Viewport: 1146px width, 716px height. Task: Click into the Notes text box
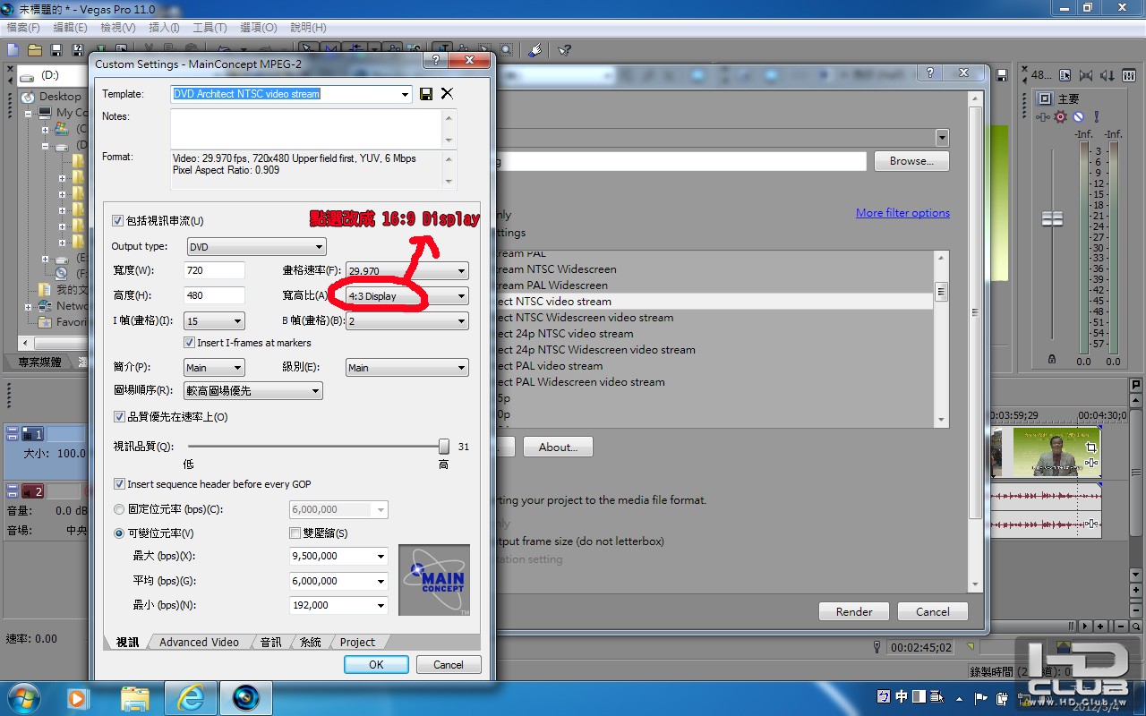(x=306, y=128)
